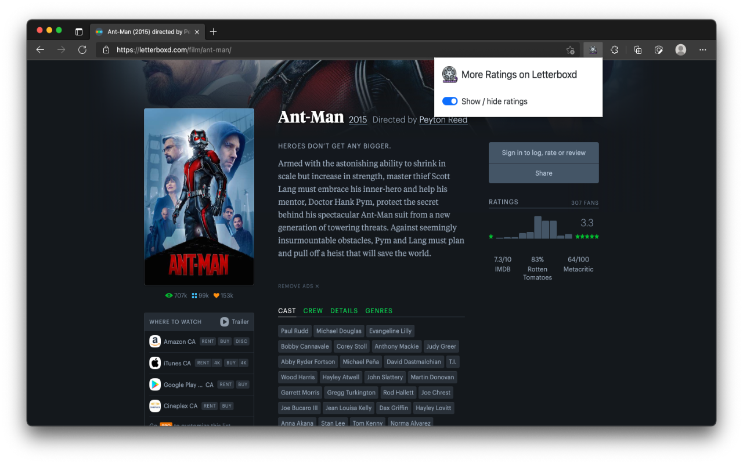Click the 153k likes heart icon
The width and height of the screenshot is (743, 464).
pos(216,295)
